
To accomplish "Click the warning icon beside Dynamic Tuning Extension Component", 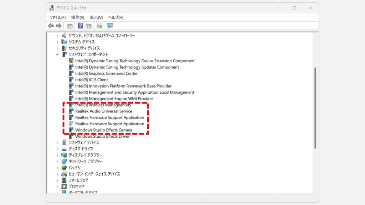I will coord(71,61).
